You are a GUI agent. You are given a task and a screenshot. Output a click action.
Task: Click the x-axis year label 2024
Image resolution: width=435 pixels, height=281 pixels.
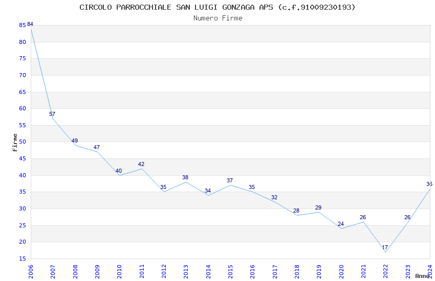430,272
